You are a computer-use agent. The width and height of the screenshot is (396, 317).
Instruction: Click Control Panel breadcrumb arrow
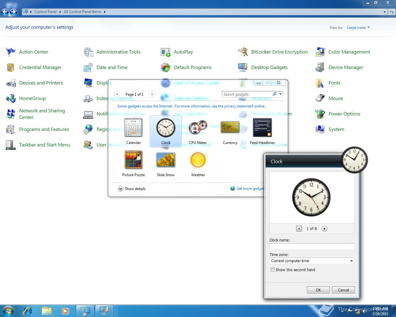tap(60, 12)
